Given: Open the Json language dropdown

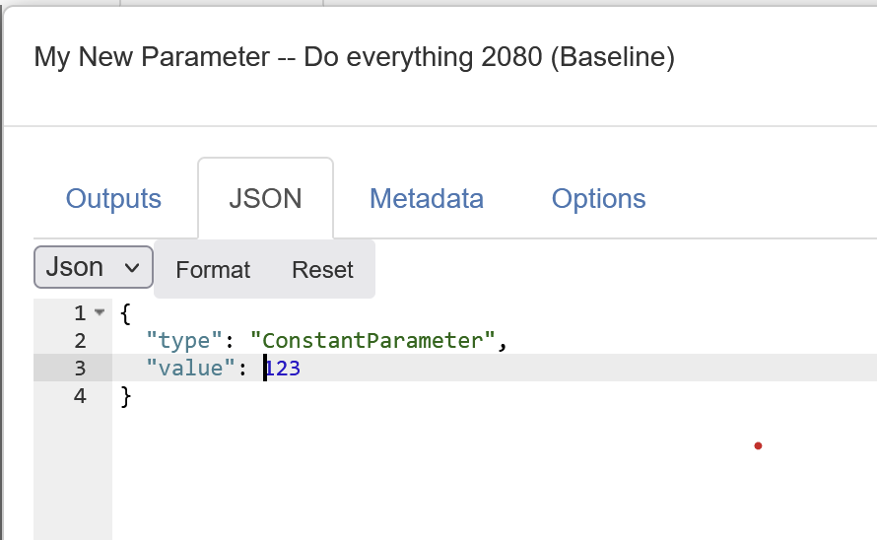Looking at the screenshot, I should pos(94,267).
